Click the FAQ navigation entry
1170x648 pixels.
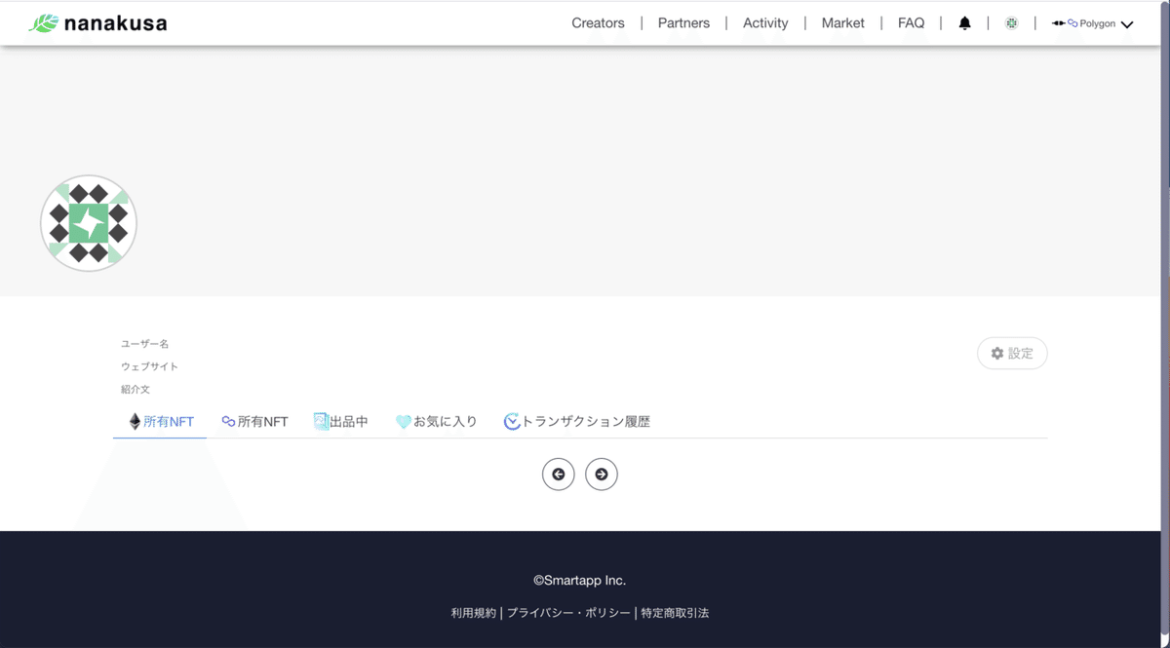point(911,22)
